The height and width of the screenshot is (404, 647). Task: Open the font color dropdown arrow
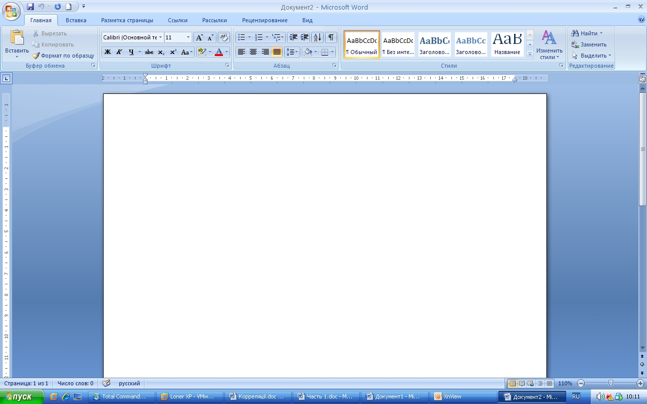coord(226,52)
